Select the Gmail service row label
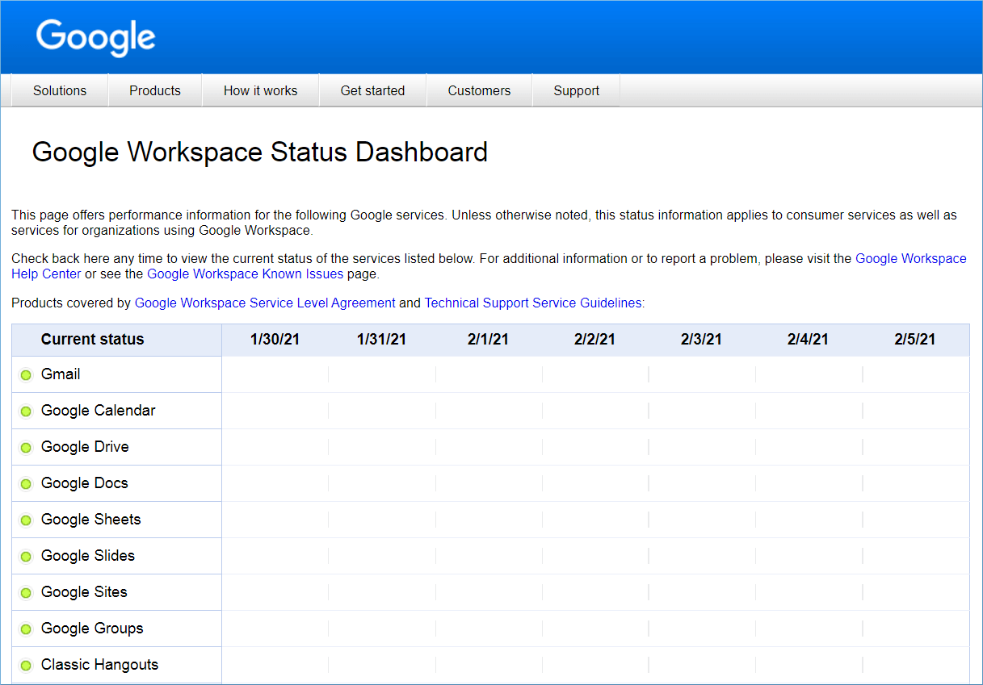Screen dimensions: 983x685 pyautogui.click(x=61, y=374)
